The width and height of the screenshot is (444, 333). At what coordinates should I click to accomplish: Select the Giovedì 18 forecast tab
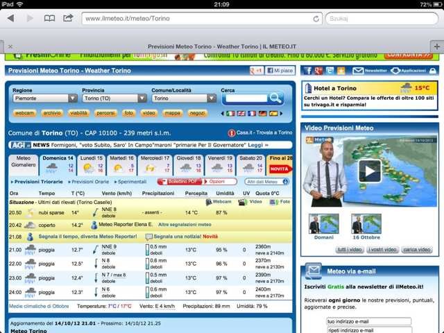189,165
